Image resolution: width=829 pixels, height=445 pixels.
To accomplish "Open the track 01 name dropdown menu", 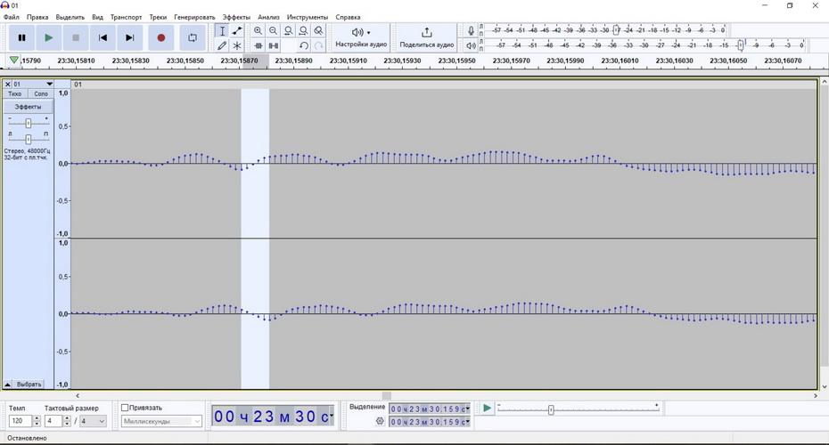I will (33, 84).
